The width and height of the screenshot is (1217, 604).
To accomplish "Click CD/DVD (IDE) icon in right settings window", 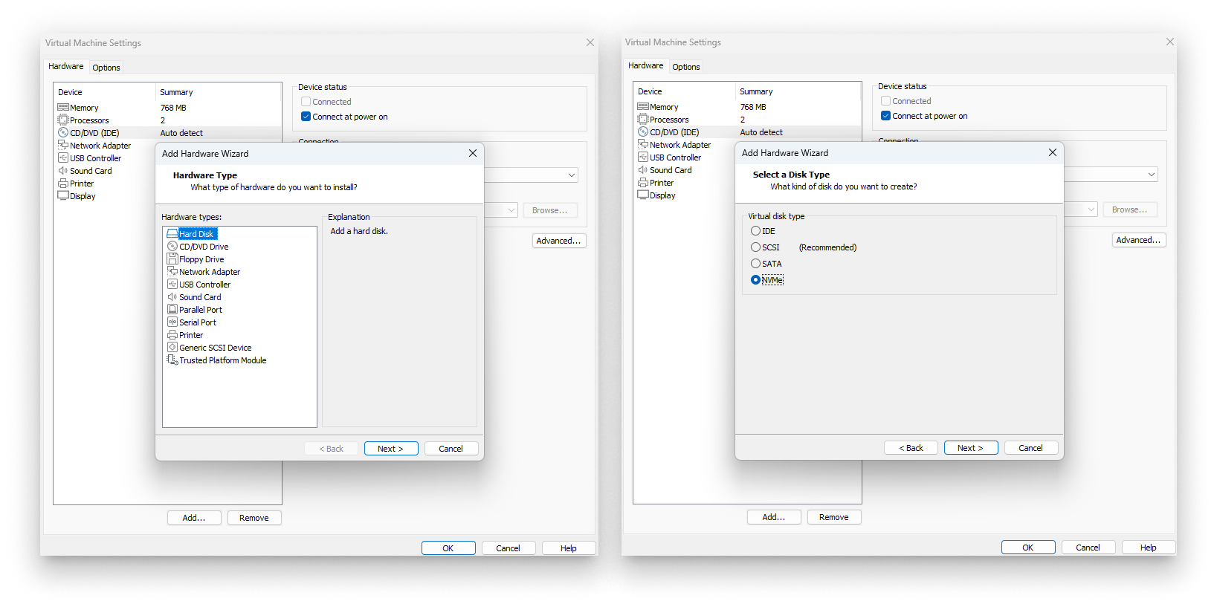I will [x=643, y=131].
